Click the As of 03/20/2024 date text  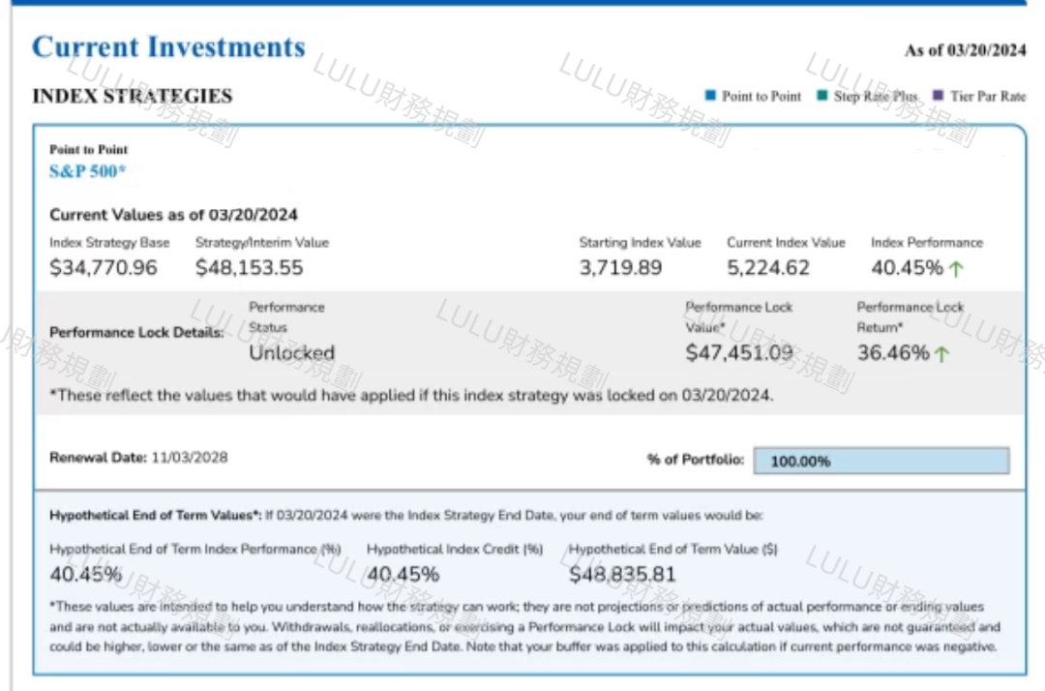coord(965,50)
